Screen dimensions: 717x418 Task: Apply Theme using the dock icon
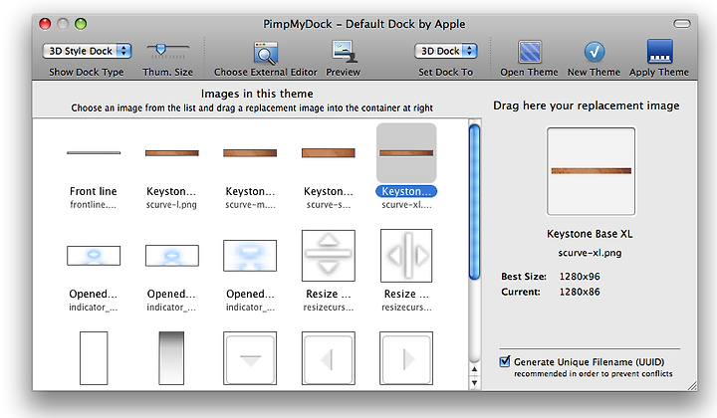[659, 51]
